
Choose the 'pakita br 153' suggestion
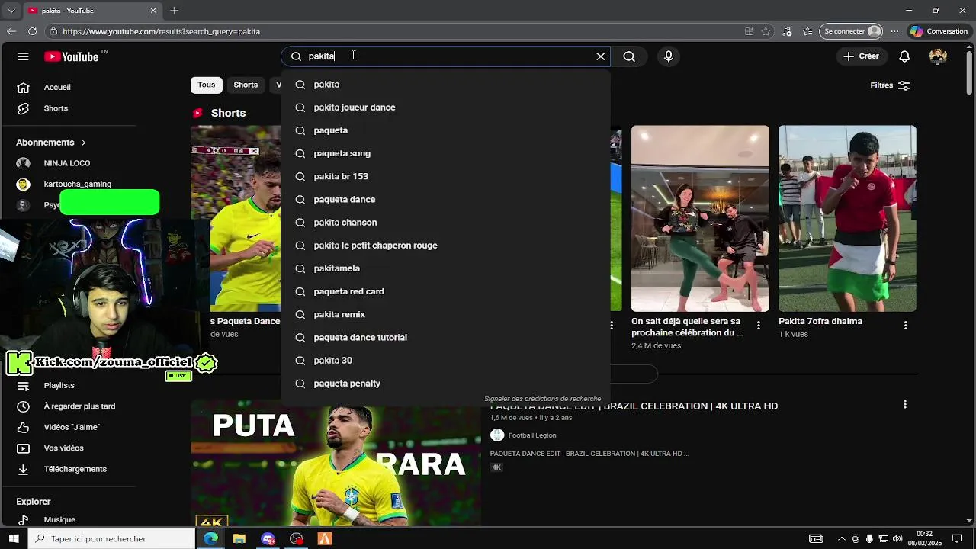[x=445, y=176]
